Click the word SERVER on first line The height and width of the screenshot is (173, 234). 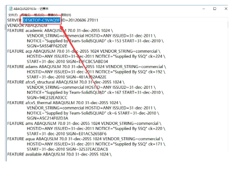pyautogui.click(x=14, y=20)
